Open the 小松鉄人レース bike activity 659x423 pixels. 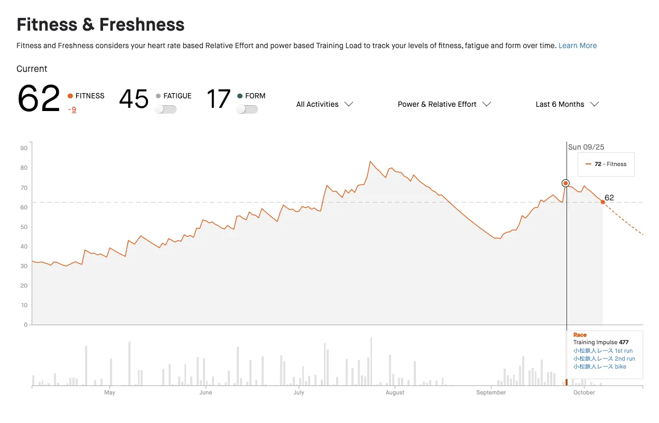[x=599, y=366]
